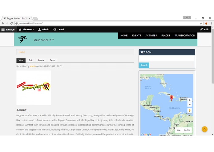Viewport: 214px width, 152px height.
Task: Click the Google logo on map
Action: 146,134
